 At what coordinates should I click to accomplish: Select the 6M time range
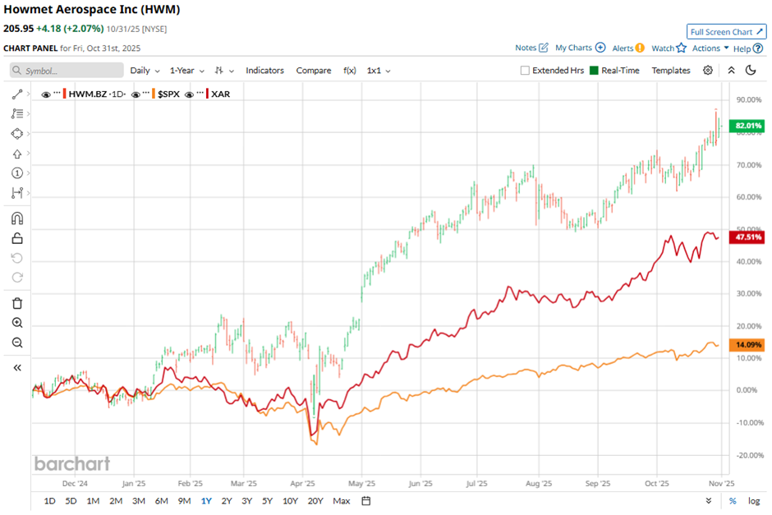(x=161, y=501)
